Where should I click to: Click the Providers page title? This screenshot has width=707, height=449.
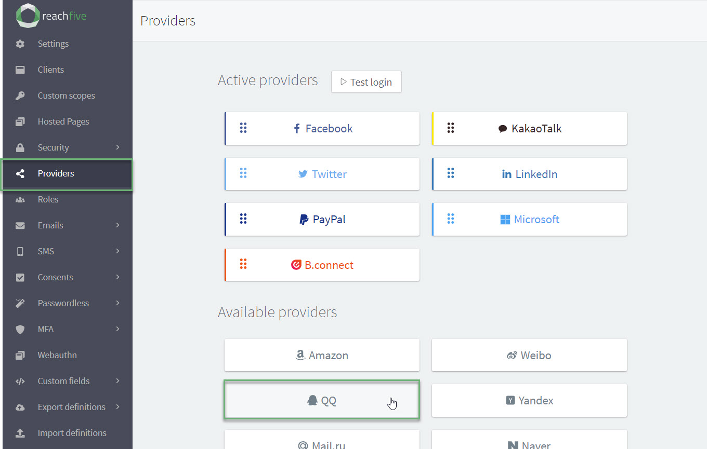click(168, 21)
